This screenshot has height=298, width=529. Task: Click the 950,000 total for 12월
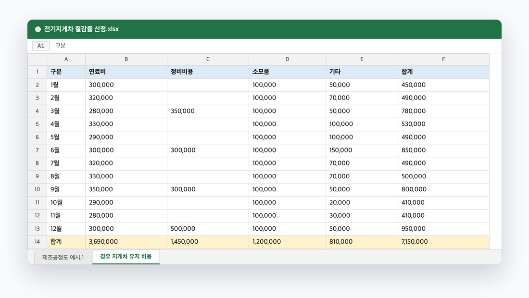point(443,229)
